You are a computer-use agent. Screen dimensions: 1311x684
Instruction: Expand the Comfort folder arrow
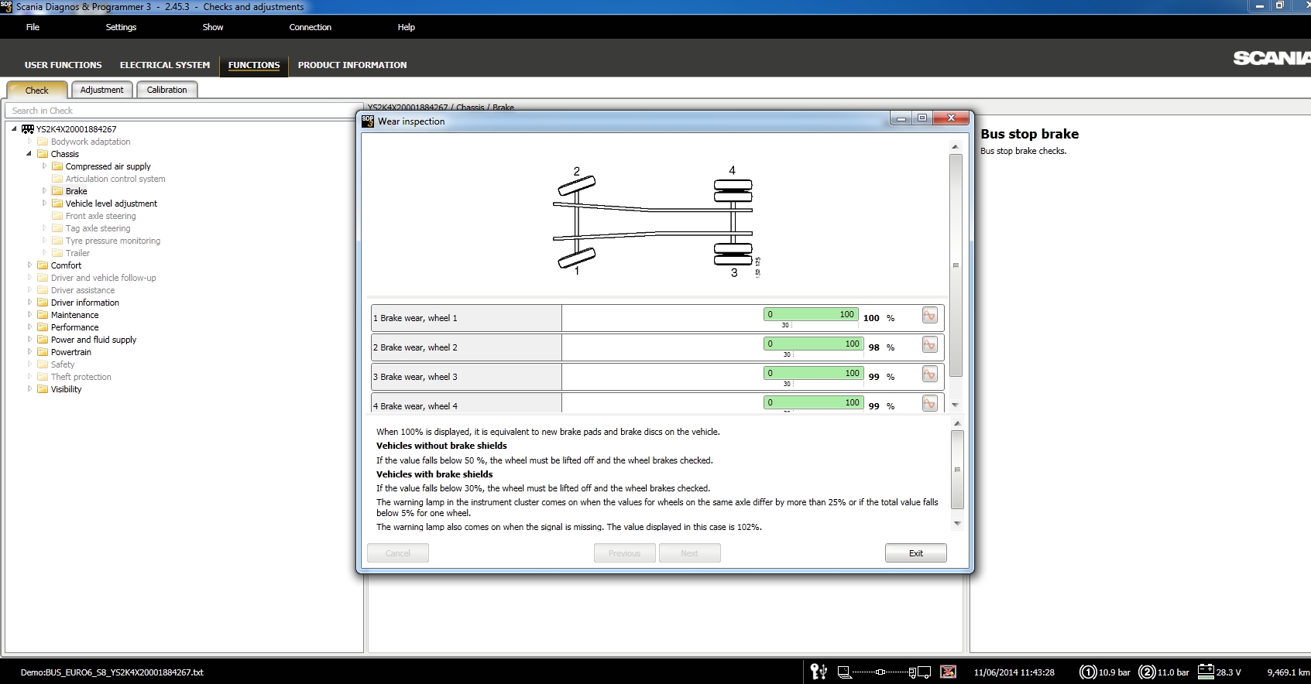29,265
